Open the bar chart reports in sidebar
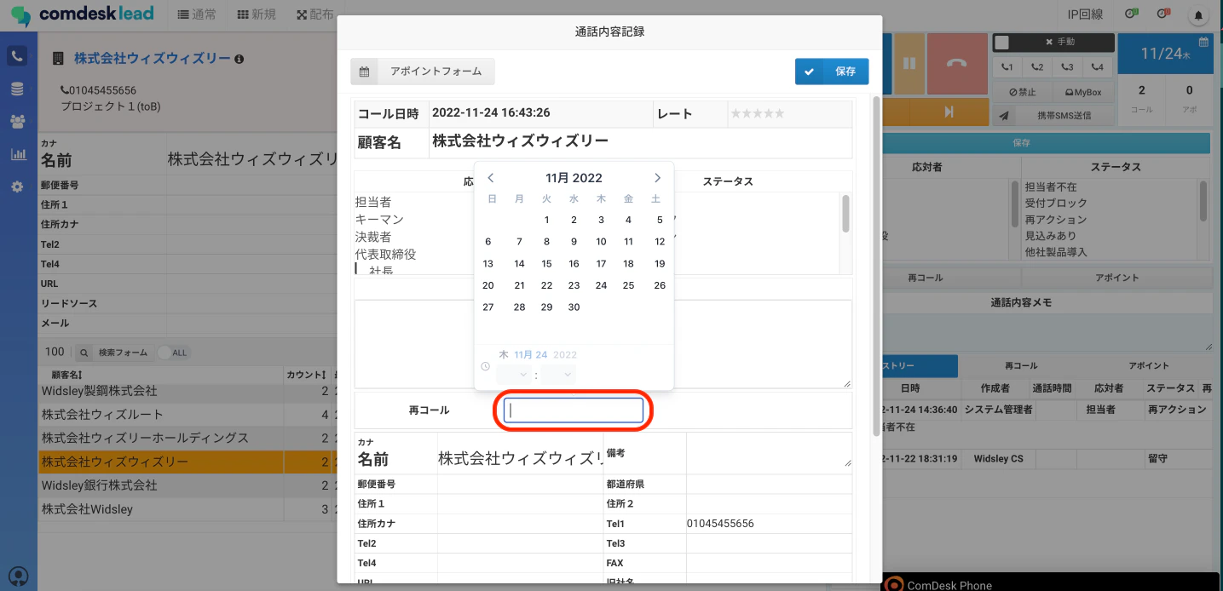Screen dimensions: 1223x591 [17, 154]
